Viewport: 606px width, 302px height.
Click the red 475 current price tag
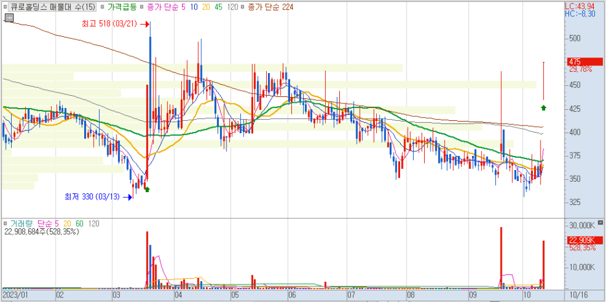tap(574, 61)
